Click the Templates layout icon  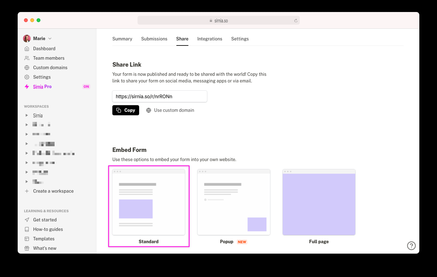tap(27, 239)
